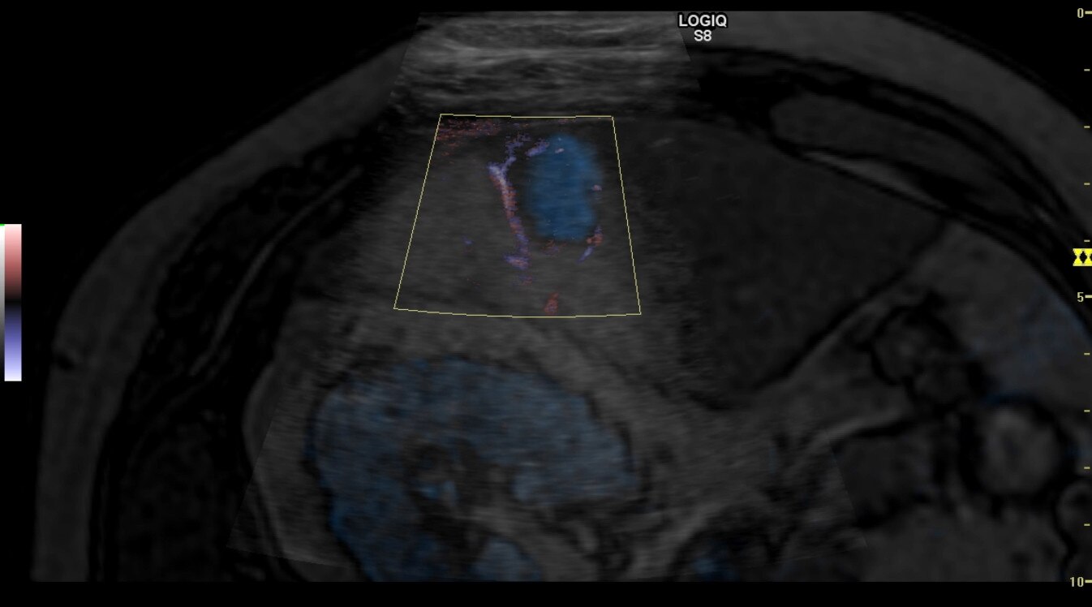Click the LOGIQ S8 system label
Screen dimensions: 1092x607
pyautogui.click(x=703, y=28)
